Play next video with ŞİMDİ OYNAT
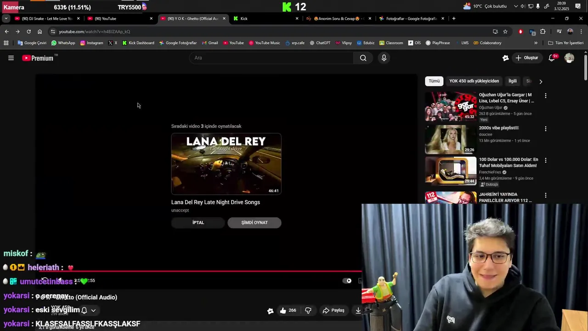The width and height of the screenshot is (588, 331). click(x=254, y=223)
